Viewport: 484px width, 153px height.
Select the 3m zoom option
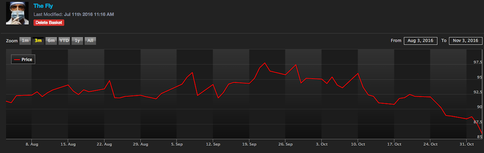pos(38,41)
